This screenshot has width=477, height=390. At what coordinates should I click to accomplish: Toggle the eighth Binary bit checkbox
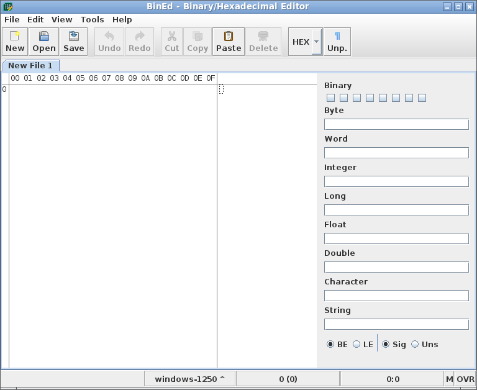422,98
